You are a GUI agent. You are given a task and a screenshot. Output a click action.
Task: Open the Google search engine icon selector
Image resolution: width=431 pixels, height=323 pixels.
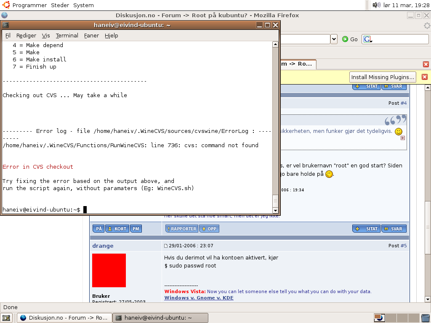click(367, 39)
